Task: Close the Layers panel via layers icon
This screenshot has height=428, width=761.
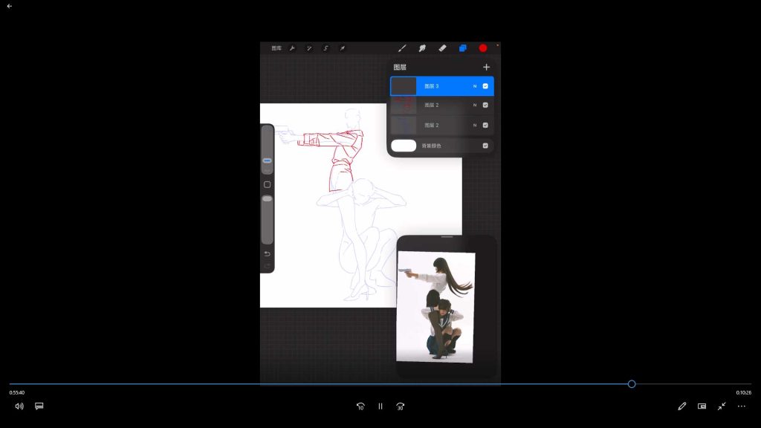Action: [x=462, y=48]
